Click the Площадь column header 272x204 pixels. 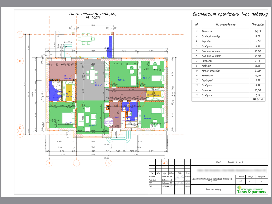pyautogui.click(x=258, y=24)
